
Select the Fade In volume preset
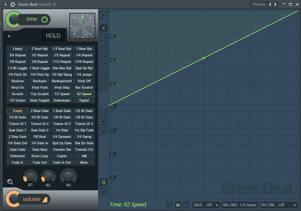(x=18, y=163)
